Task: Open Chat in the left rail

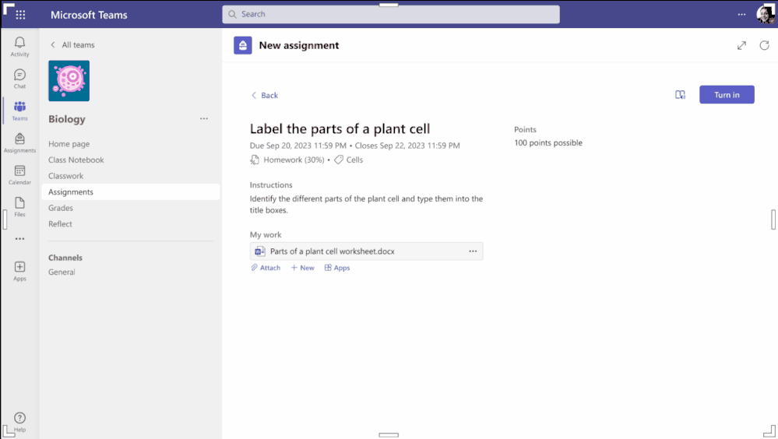Action: 19,76
